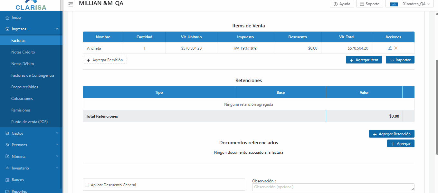
Task: Focus the Observación text field
Action: (x=333, y=187)
